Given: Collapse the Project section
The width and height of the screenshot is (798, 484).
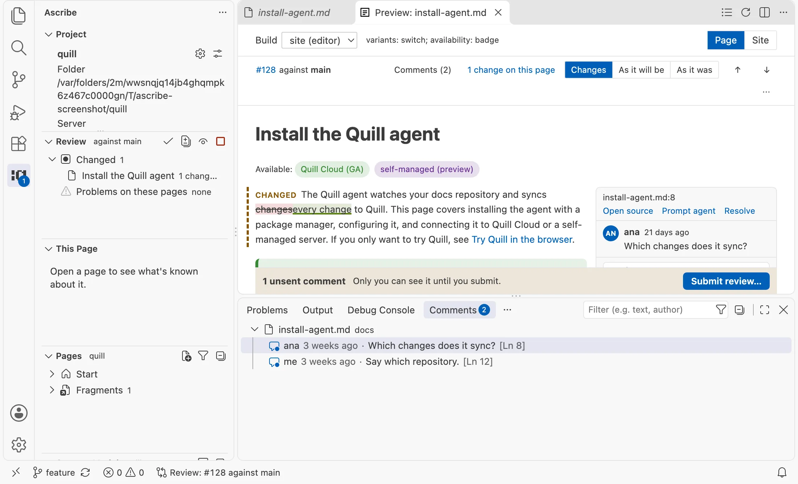Looking at the screenshot, I should coord(49,34).
